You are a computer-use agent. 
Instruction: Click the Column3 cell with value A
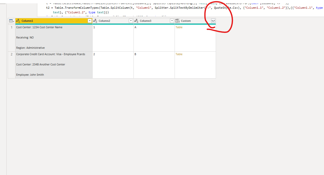coord(154,38)
